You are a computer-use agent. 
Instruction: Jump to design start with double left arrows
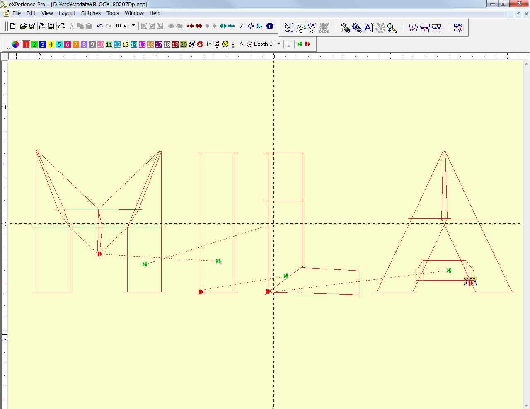[x=198, y=26]
